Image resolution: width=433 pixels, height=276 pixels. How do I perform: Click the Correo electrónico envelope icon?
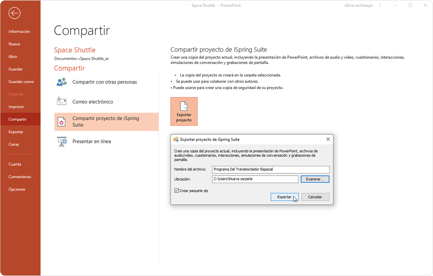pyautogui.click(x=62, y=101)
